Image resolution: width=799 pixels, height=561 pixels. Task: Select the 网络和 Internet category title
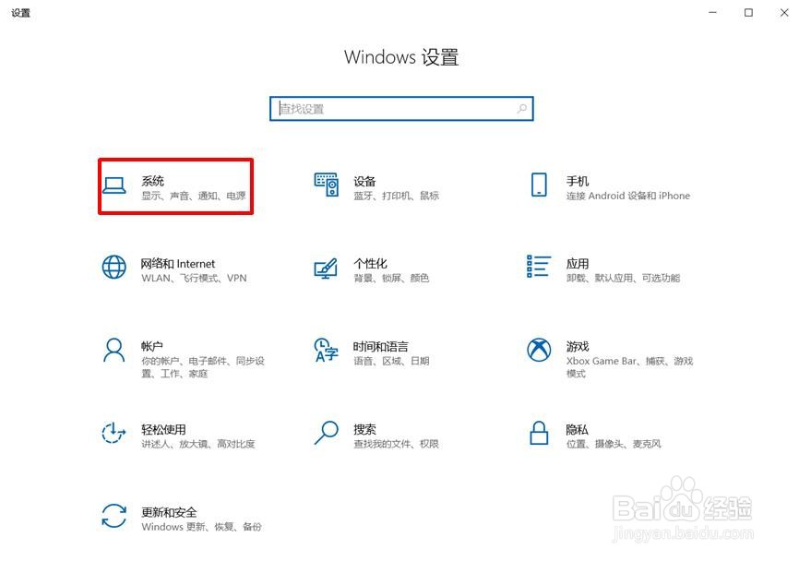coord(178,264)
